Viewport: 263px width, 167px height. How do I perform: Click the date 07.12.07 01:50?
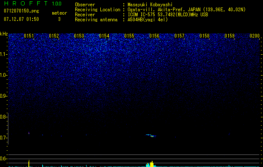(21, 19)
